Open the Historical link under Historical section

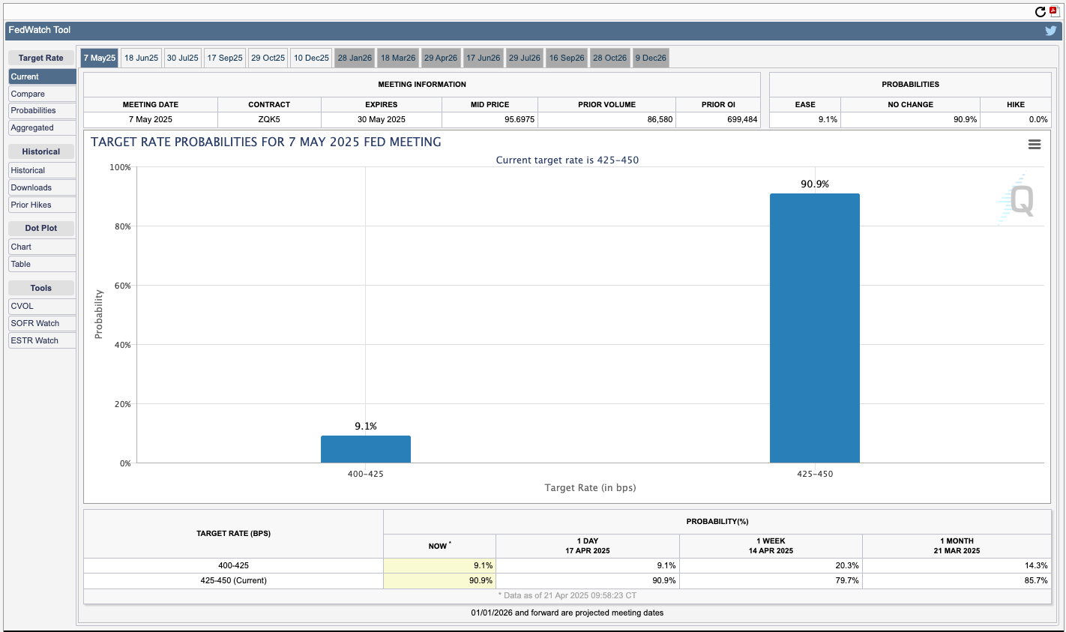42,170
